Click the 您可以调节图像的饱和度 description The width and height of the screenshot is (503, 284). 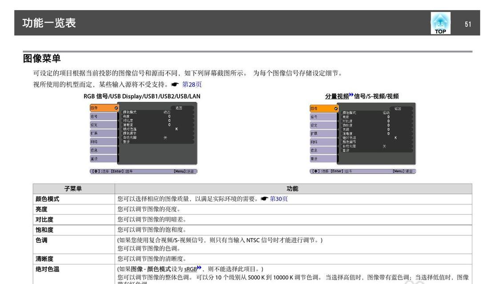152,229
